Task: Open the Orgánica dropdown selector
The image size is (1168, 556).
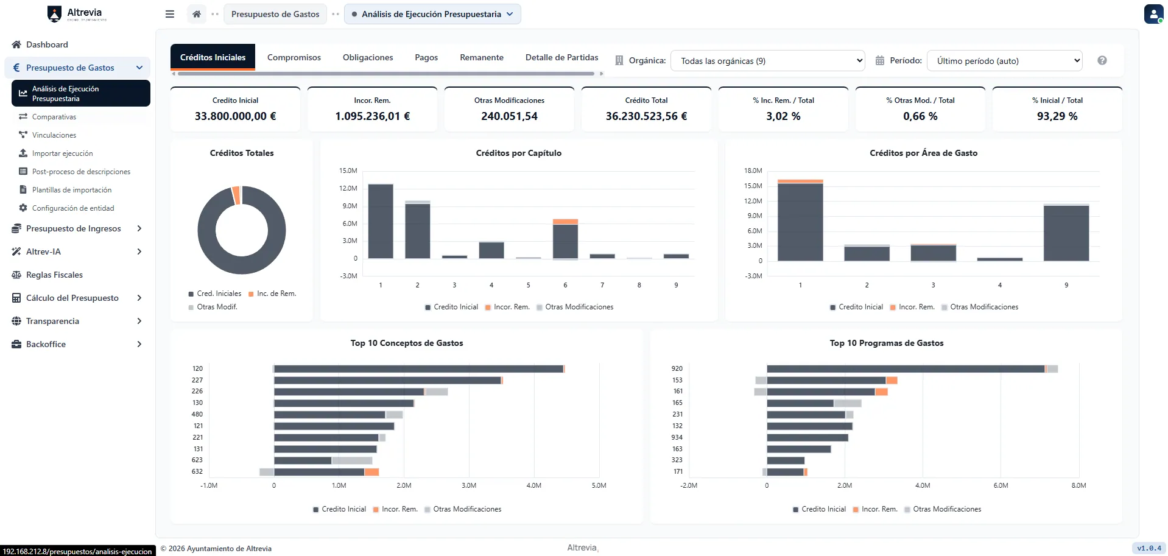Action: coord(767,61)
